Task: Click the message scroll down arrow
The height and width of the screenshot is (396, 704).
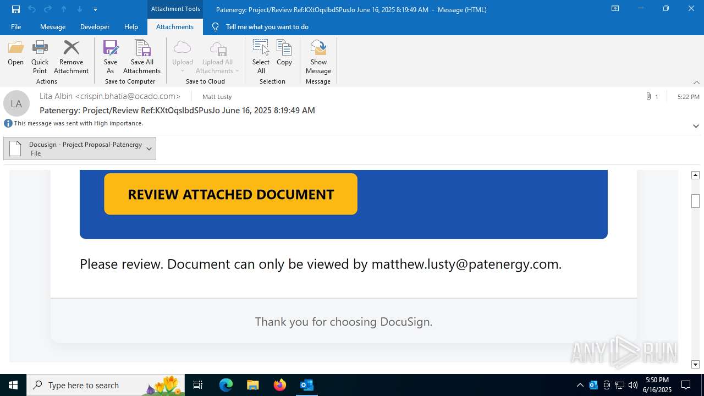Action: pos(695,364)
